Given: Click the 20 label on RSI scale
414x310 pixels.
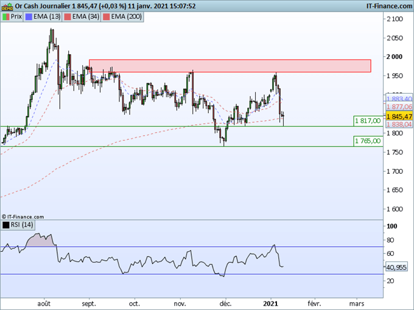Looking at the screenshot, I should tap(390, 281).
